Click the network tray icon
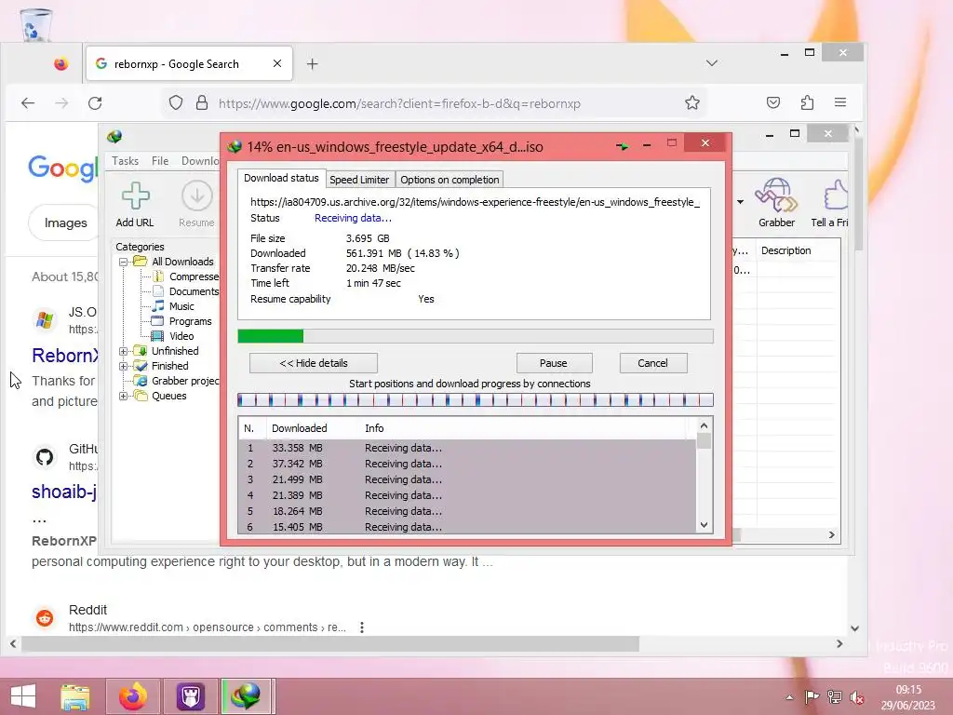The height and width of the screenshot is (715, 953). tap(835, 697)
